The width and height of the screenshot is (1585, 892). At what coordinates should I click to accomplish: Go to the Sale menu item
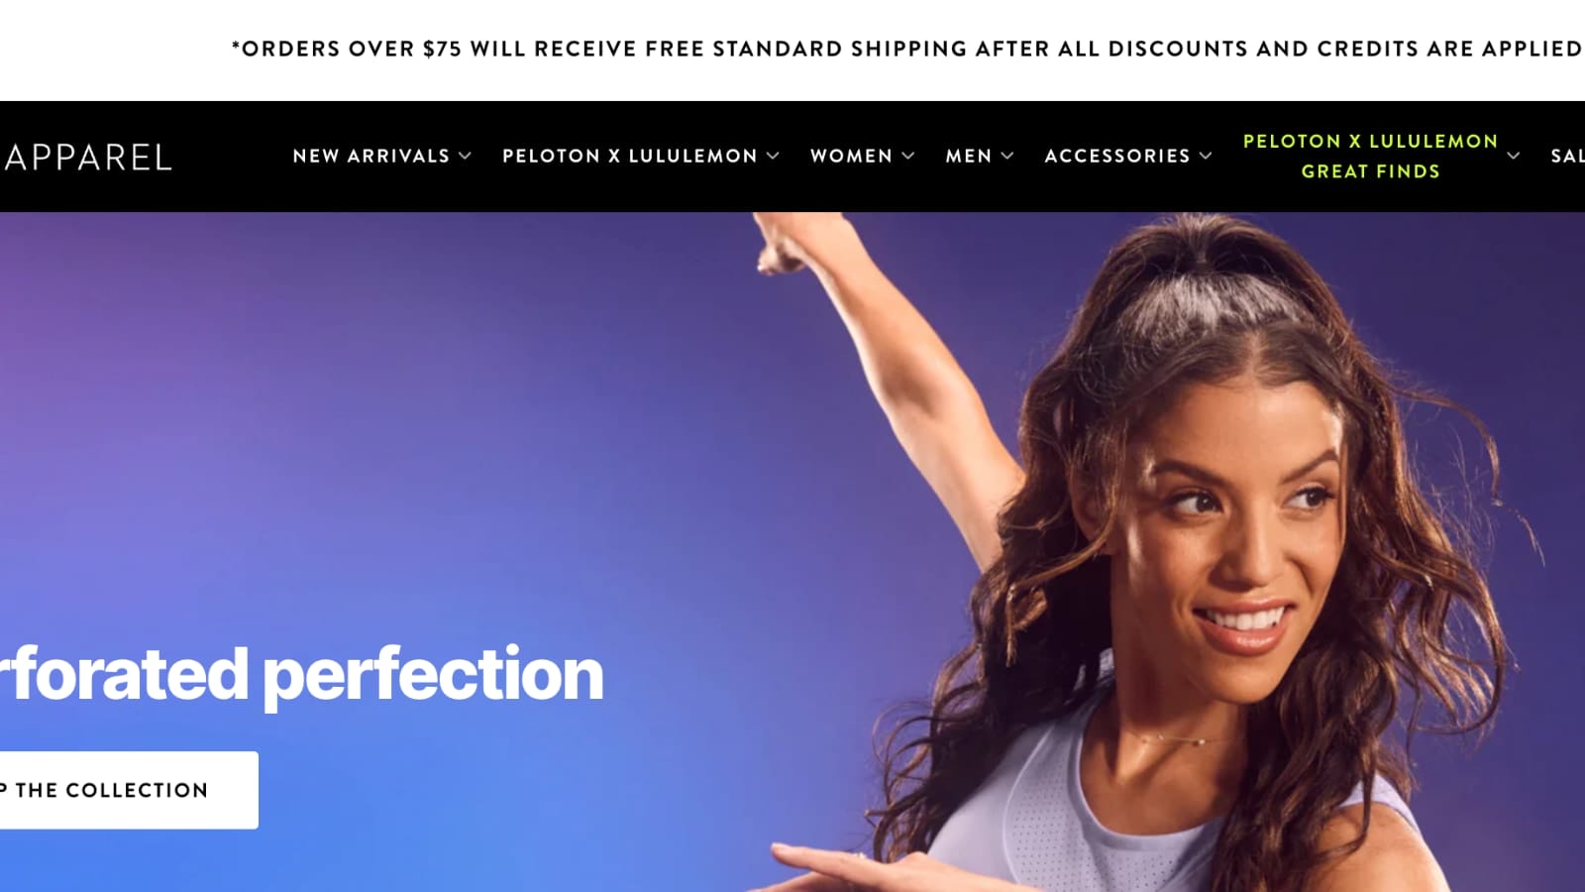click(1567, 156)
